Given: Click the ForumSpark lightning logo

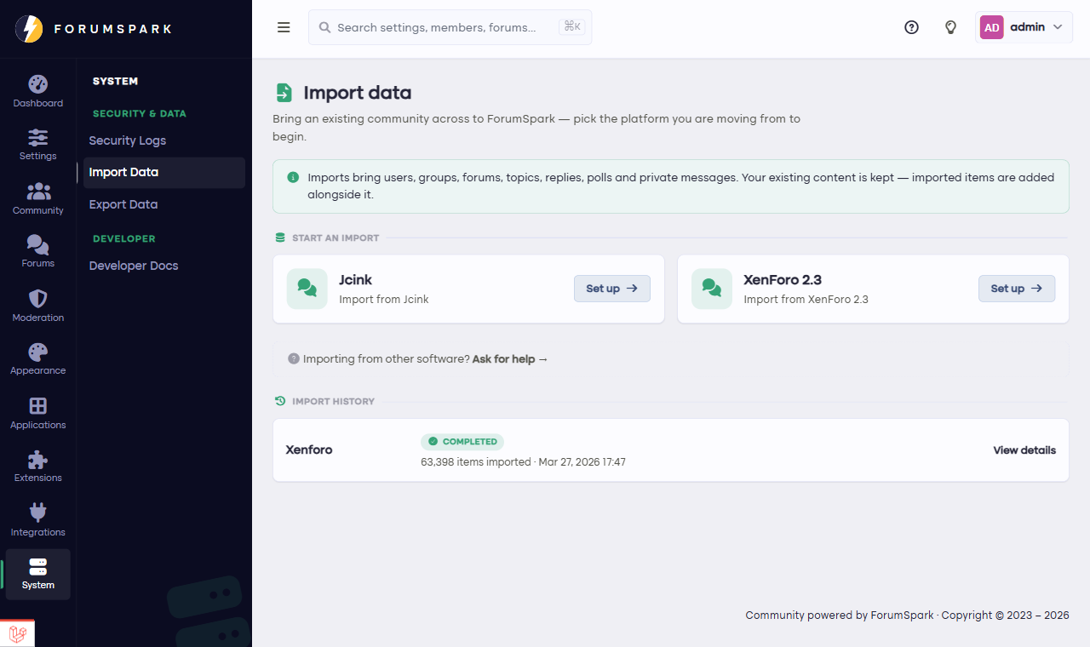Looking at the screenshot, I should click(x=29, y=29).
